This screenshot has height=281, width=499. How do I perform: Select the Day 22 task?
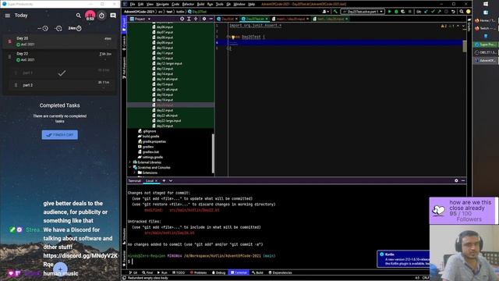[x=60, y=57]
